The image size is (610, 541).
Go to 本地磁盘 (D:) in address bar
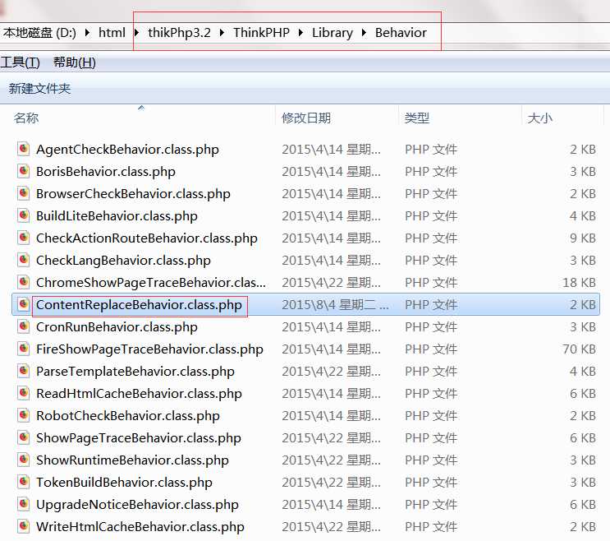point(39,33)
